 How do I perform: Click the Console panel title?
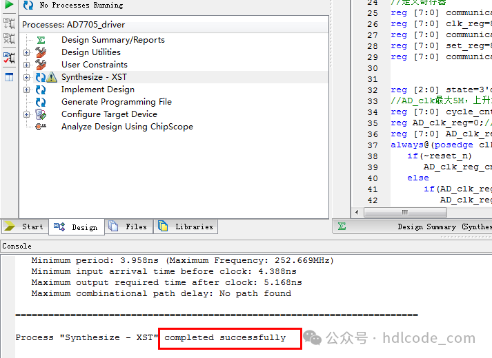pyautogui.click(x=17, y=246)
